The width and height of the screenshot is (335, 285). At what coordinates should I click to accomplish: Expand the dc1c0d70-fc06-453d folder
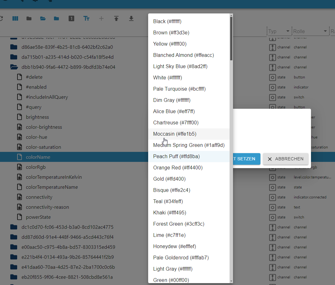(x=14, y=227)
